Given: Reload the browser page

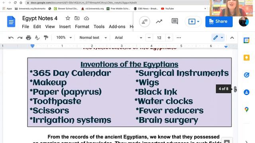Looking at the screenshot, I should (x=15, y=3).
